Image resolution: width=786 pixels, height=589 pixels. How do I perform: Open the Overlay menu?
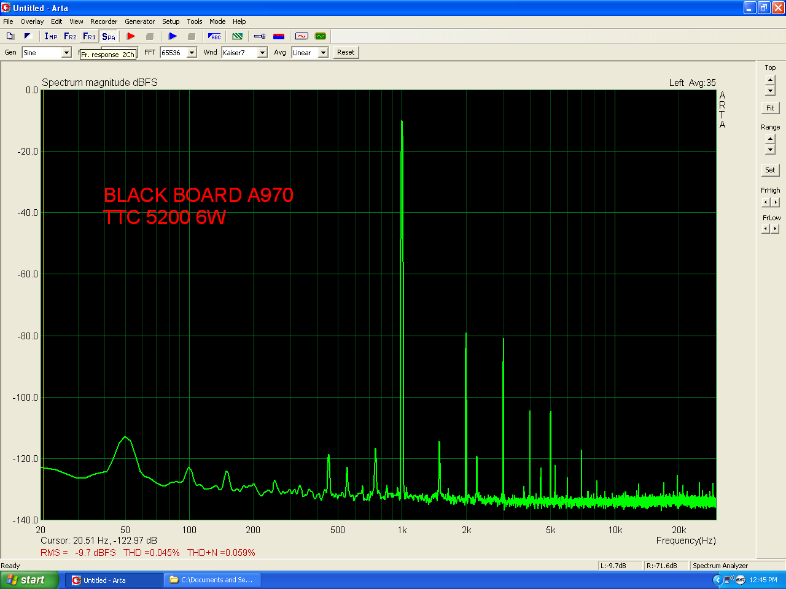(x=32, y=21)
